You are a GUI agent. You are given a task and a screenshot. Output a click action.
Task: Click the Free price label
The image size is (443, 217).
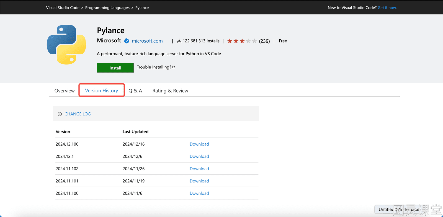click(283, 41)
